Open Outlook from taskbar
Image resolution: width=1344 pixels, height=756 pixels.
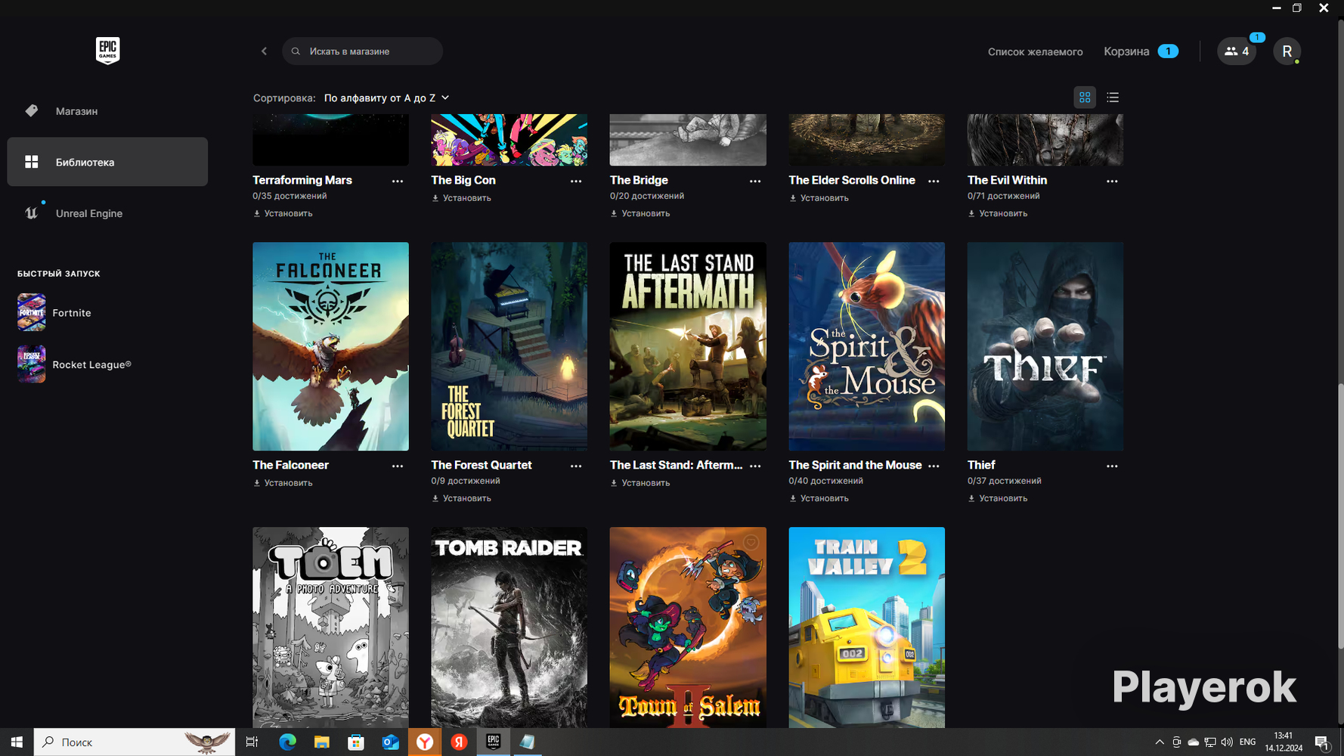390,742
